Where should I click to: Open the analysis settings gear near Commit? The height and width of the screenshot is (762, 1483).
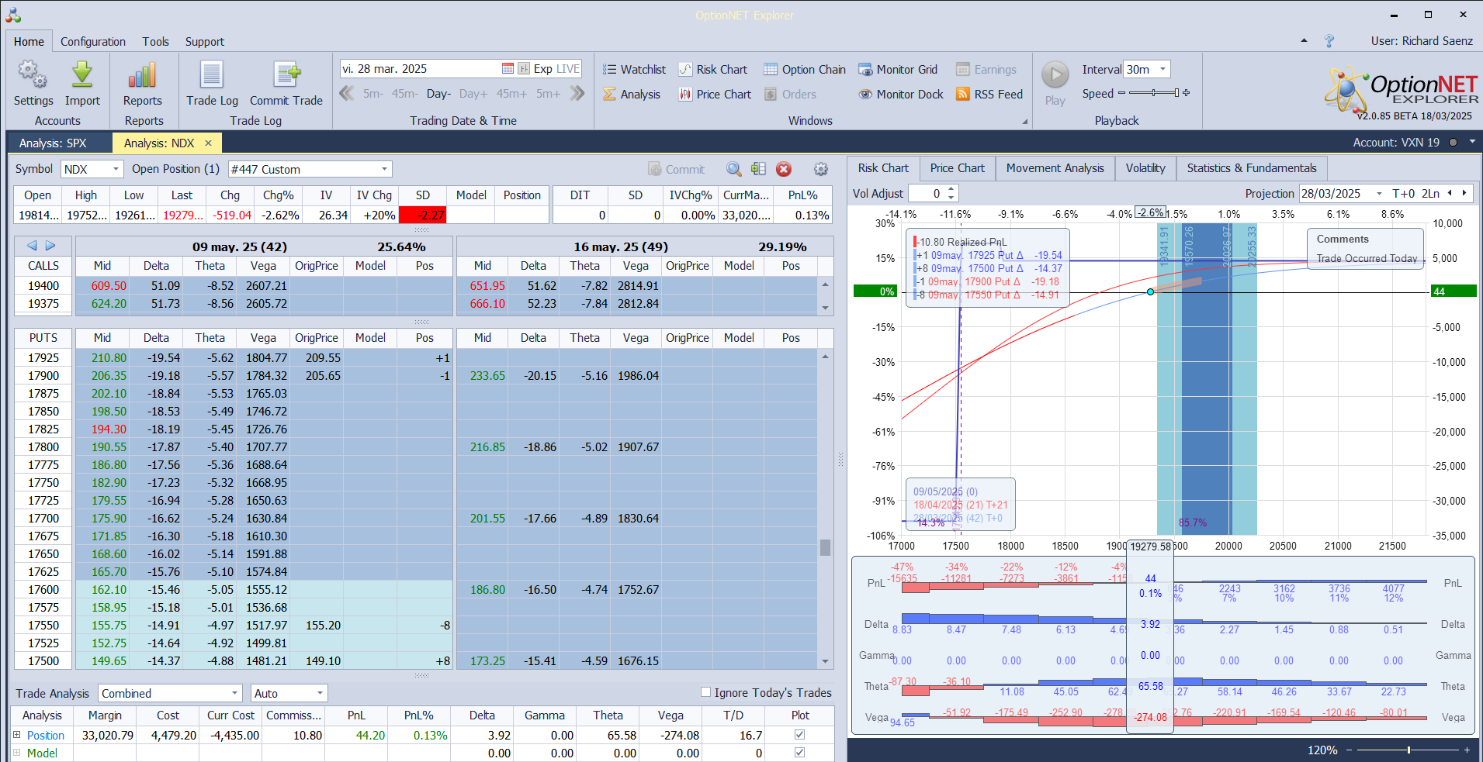click(x=820, y=169)
